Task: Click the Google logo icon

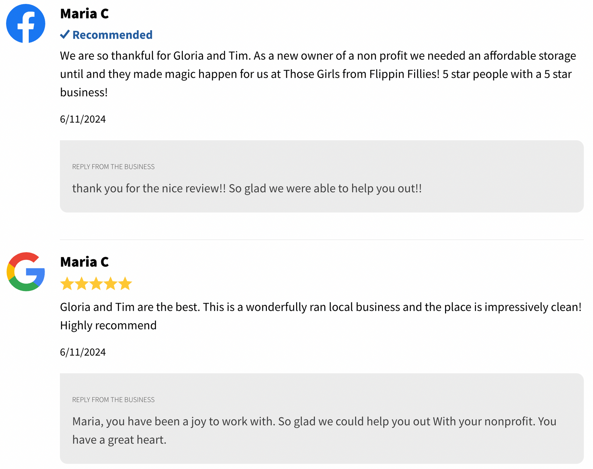Action: pyautogui.click(x=26, y=272)
